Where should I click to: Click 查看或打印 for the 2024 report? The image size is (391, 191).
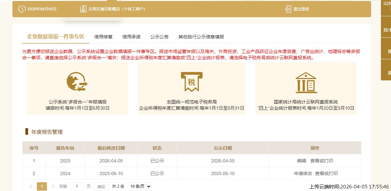tap(326, 173)
